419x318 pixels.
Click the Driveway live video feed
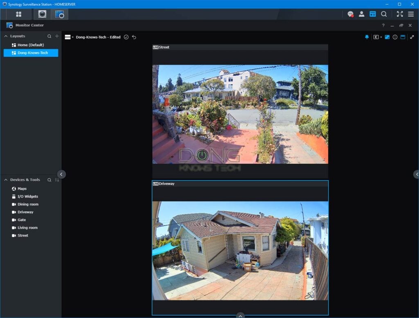(x=240, y=250)
